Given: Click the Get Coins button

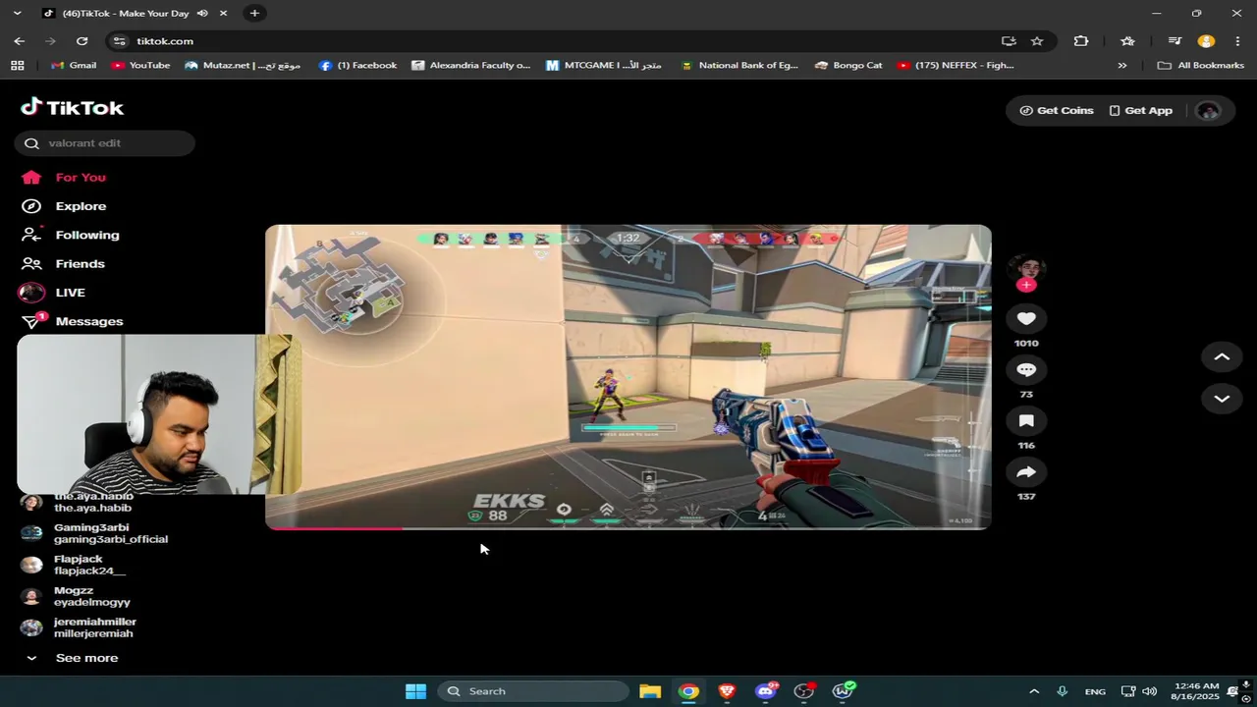Looking at the screenshot, I should pos(1057,111).
